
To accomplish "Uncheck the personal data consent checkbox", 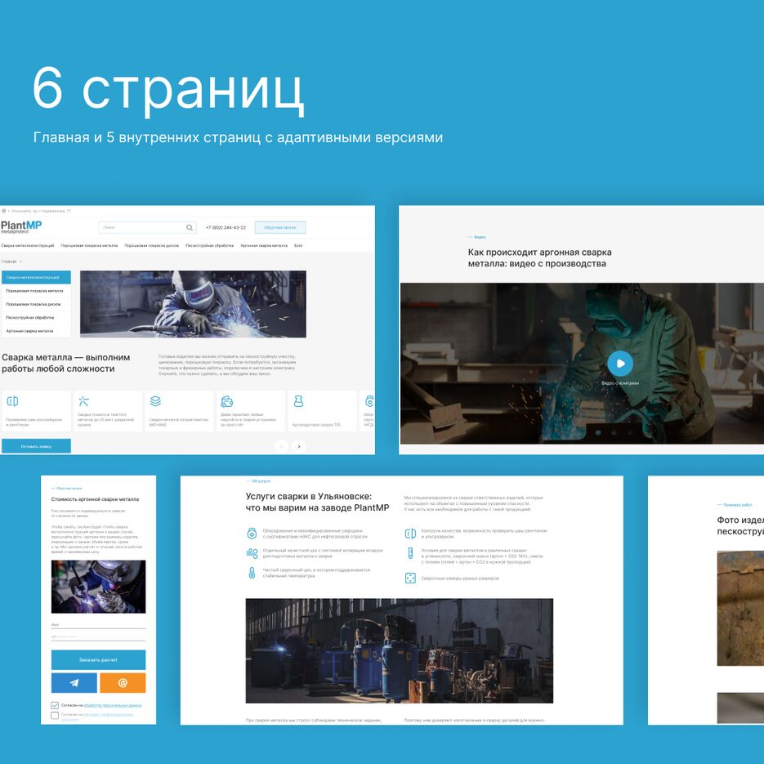I will coord(55,705).
